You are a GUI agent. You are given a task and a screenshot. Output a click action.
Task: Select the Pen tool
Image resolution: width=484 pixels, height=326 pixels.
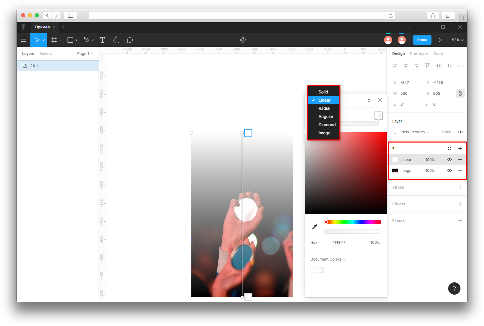(x=87, y=40)
